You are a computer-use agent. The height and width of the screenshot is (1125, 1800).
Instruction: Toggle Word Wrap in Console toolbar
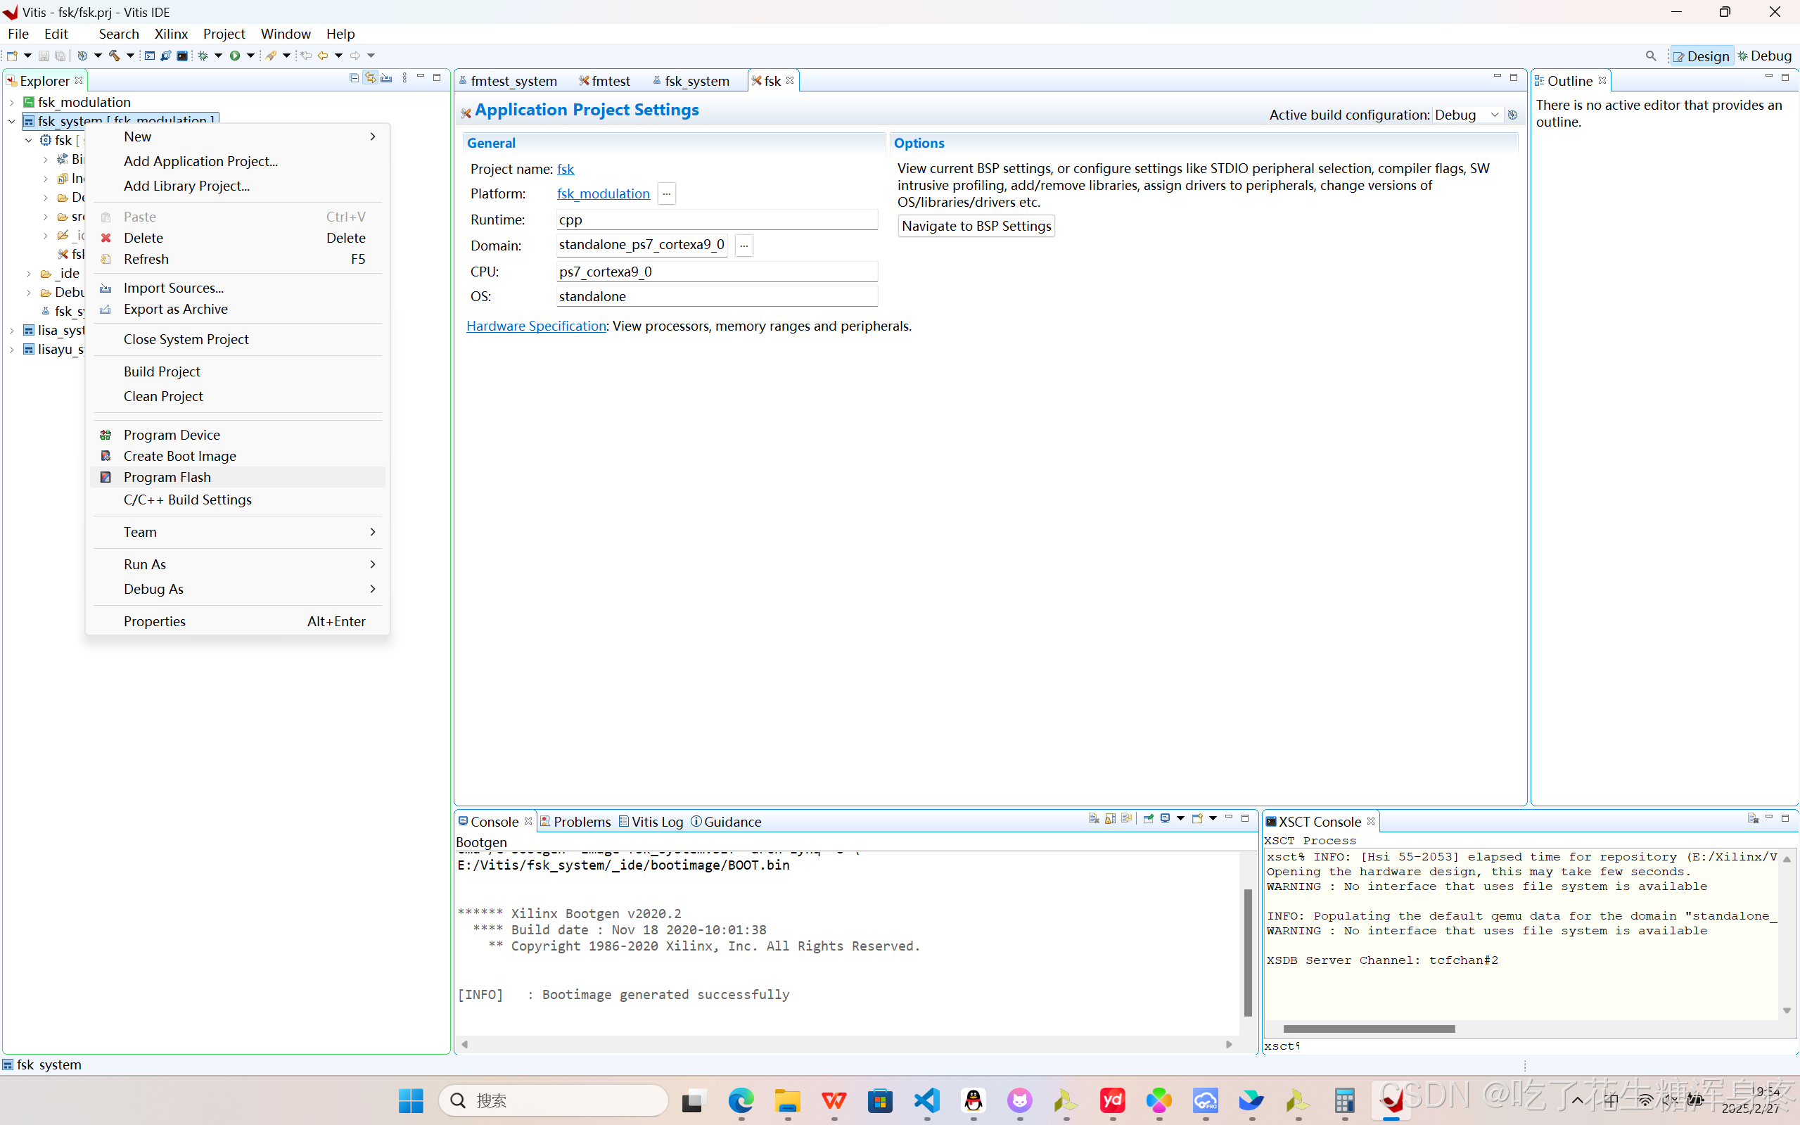pyautogui.click(x=1127, y=818)
